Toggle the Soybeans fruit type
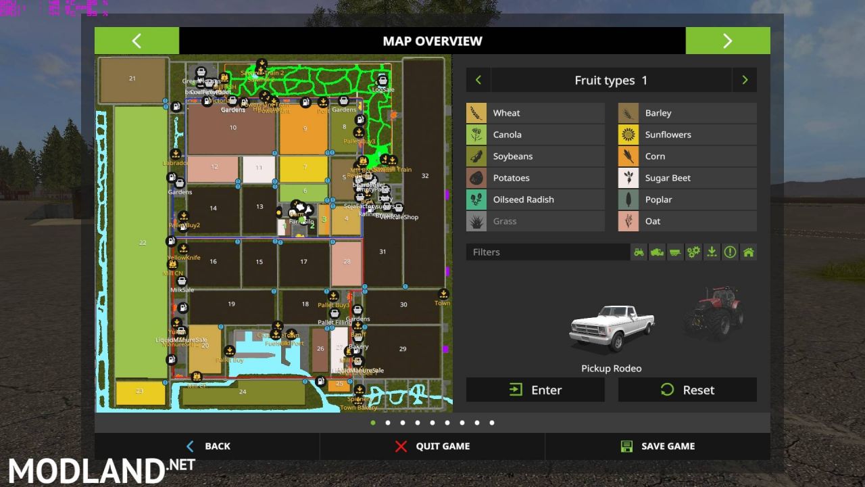865x487 pixels. [x=535, y=156]
